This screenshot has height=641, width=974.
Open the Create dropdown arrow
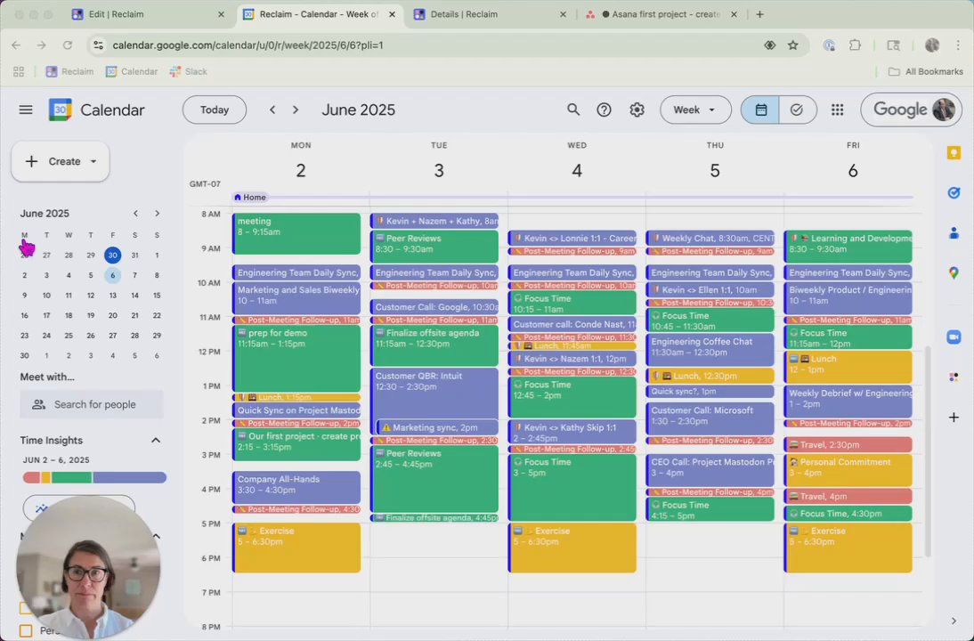click(93, 161)
